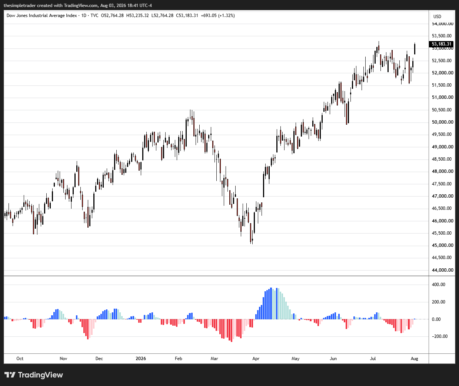459x386 pixels.
Task: Click the chart header text with date Aug 03, 2026
Action: 78,6
